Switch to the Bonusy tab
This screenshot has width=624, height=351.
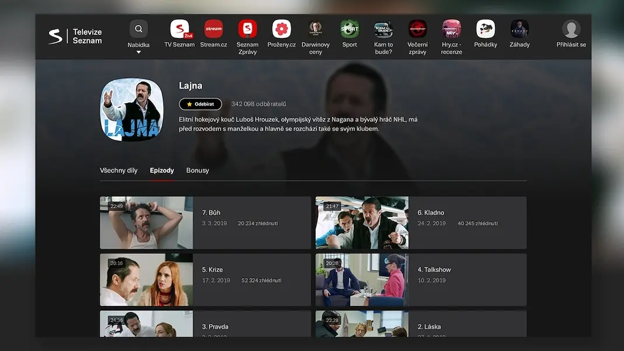pos(197,171)
